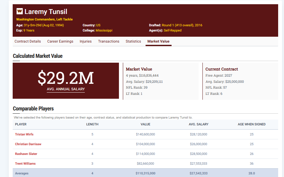Click the Self-Repped agent value
Image resolution: width=284 pixels, height=177 pixels.
173,31
